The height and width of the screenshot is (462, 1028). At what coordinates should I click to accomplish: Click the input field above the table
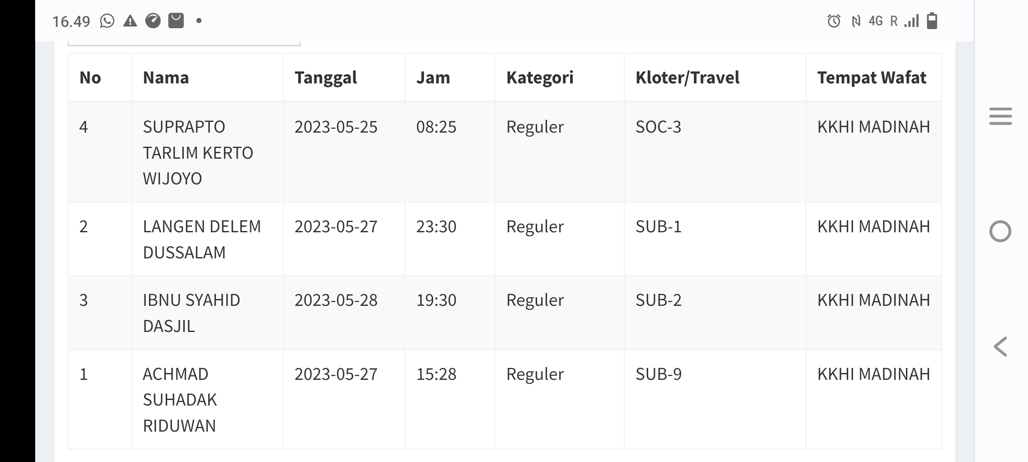coord(184,43)
